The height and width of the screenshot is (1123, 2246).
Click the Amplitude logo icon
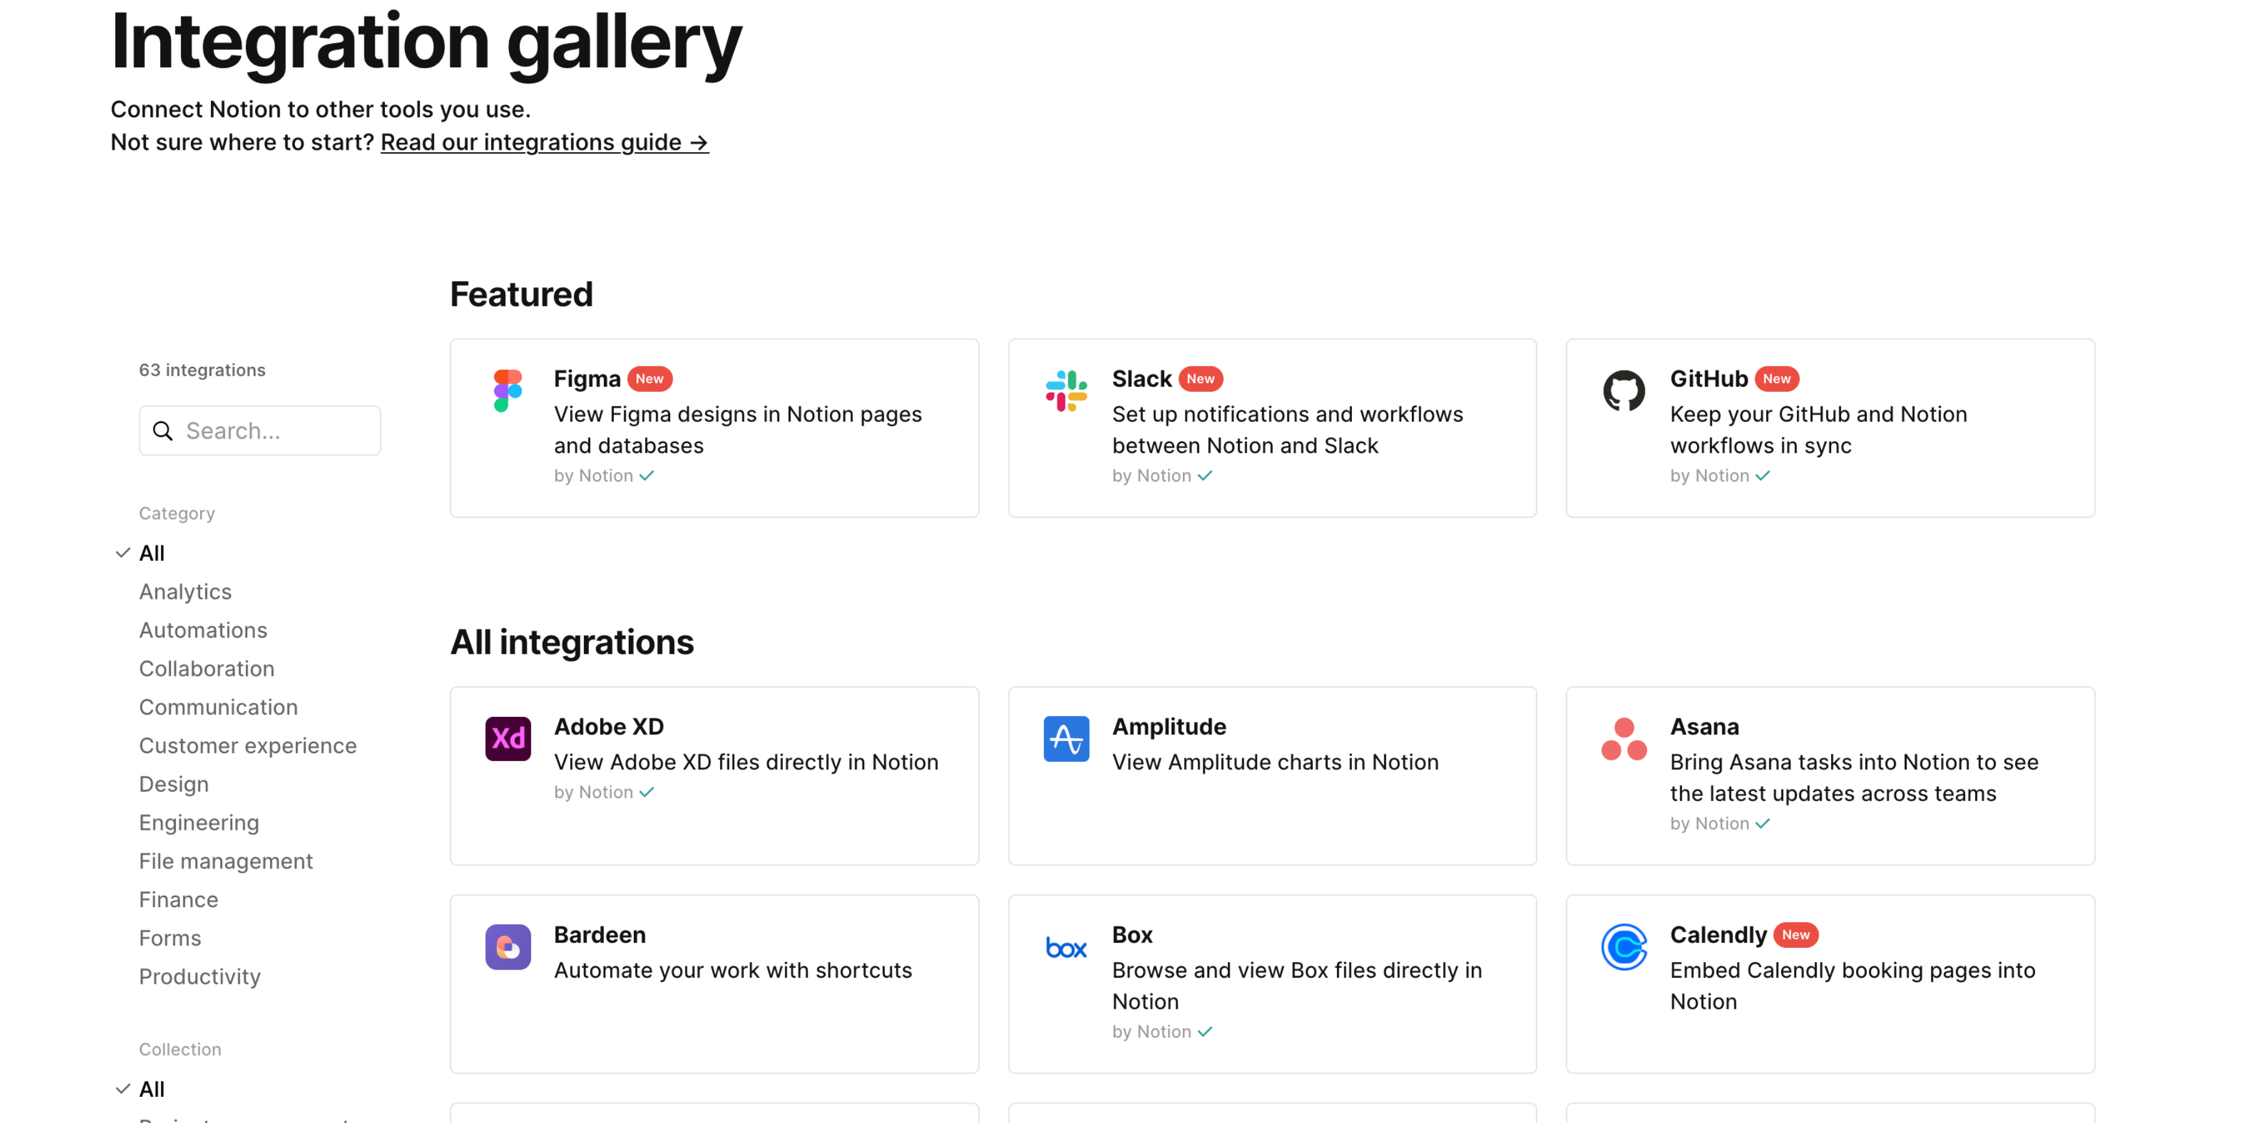click(x=1066, y=739)
